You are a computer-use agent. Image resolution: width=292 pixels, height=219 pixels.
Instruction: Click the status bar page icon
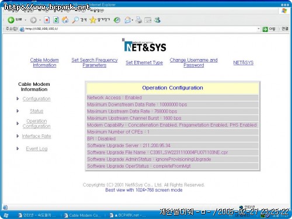click(x=5, y=207)
